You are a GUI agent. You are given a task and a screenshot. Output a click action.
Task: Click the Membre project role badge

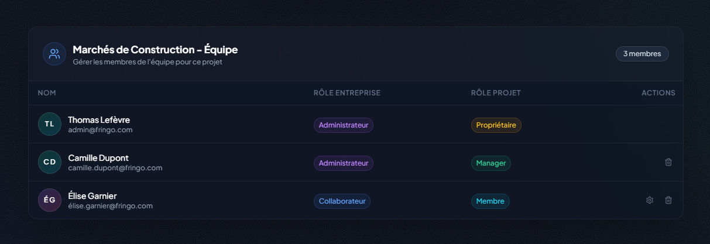coord(490,201)
